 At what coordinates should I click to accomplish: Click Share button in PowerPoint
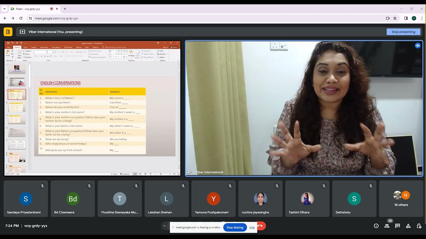174,47
